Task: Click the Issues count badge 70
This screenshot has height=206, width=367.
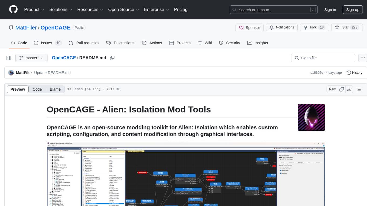Action: (x=58, y=43)
